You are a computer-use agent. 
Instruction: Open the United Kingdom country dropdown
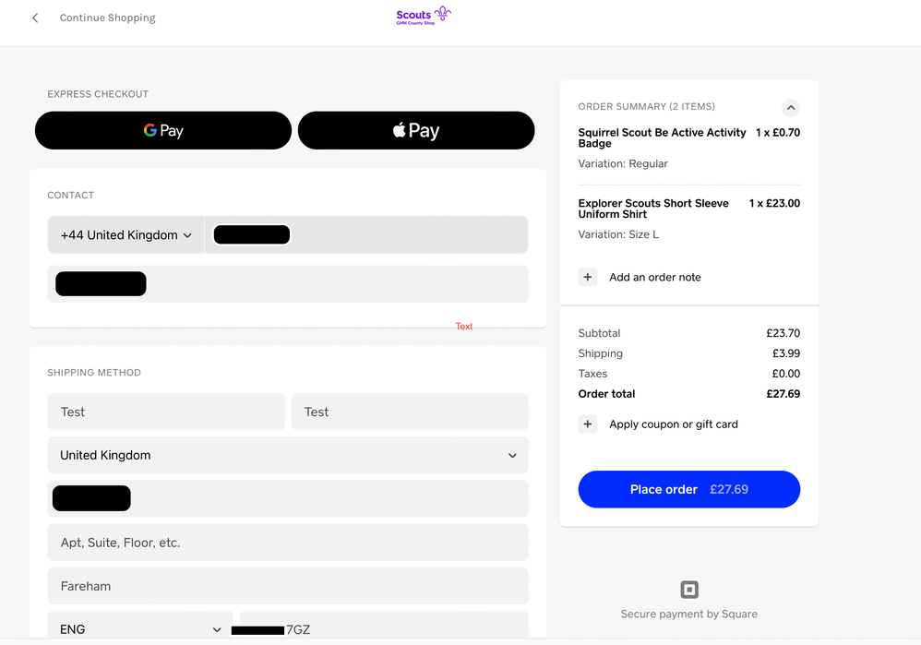pyautogui.click(x=288, y=455)
